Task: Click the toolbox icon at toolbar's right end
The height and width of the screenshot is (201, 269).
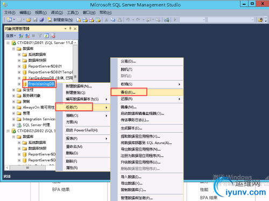Action: tap(260, 20)
